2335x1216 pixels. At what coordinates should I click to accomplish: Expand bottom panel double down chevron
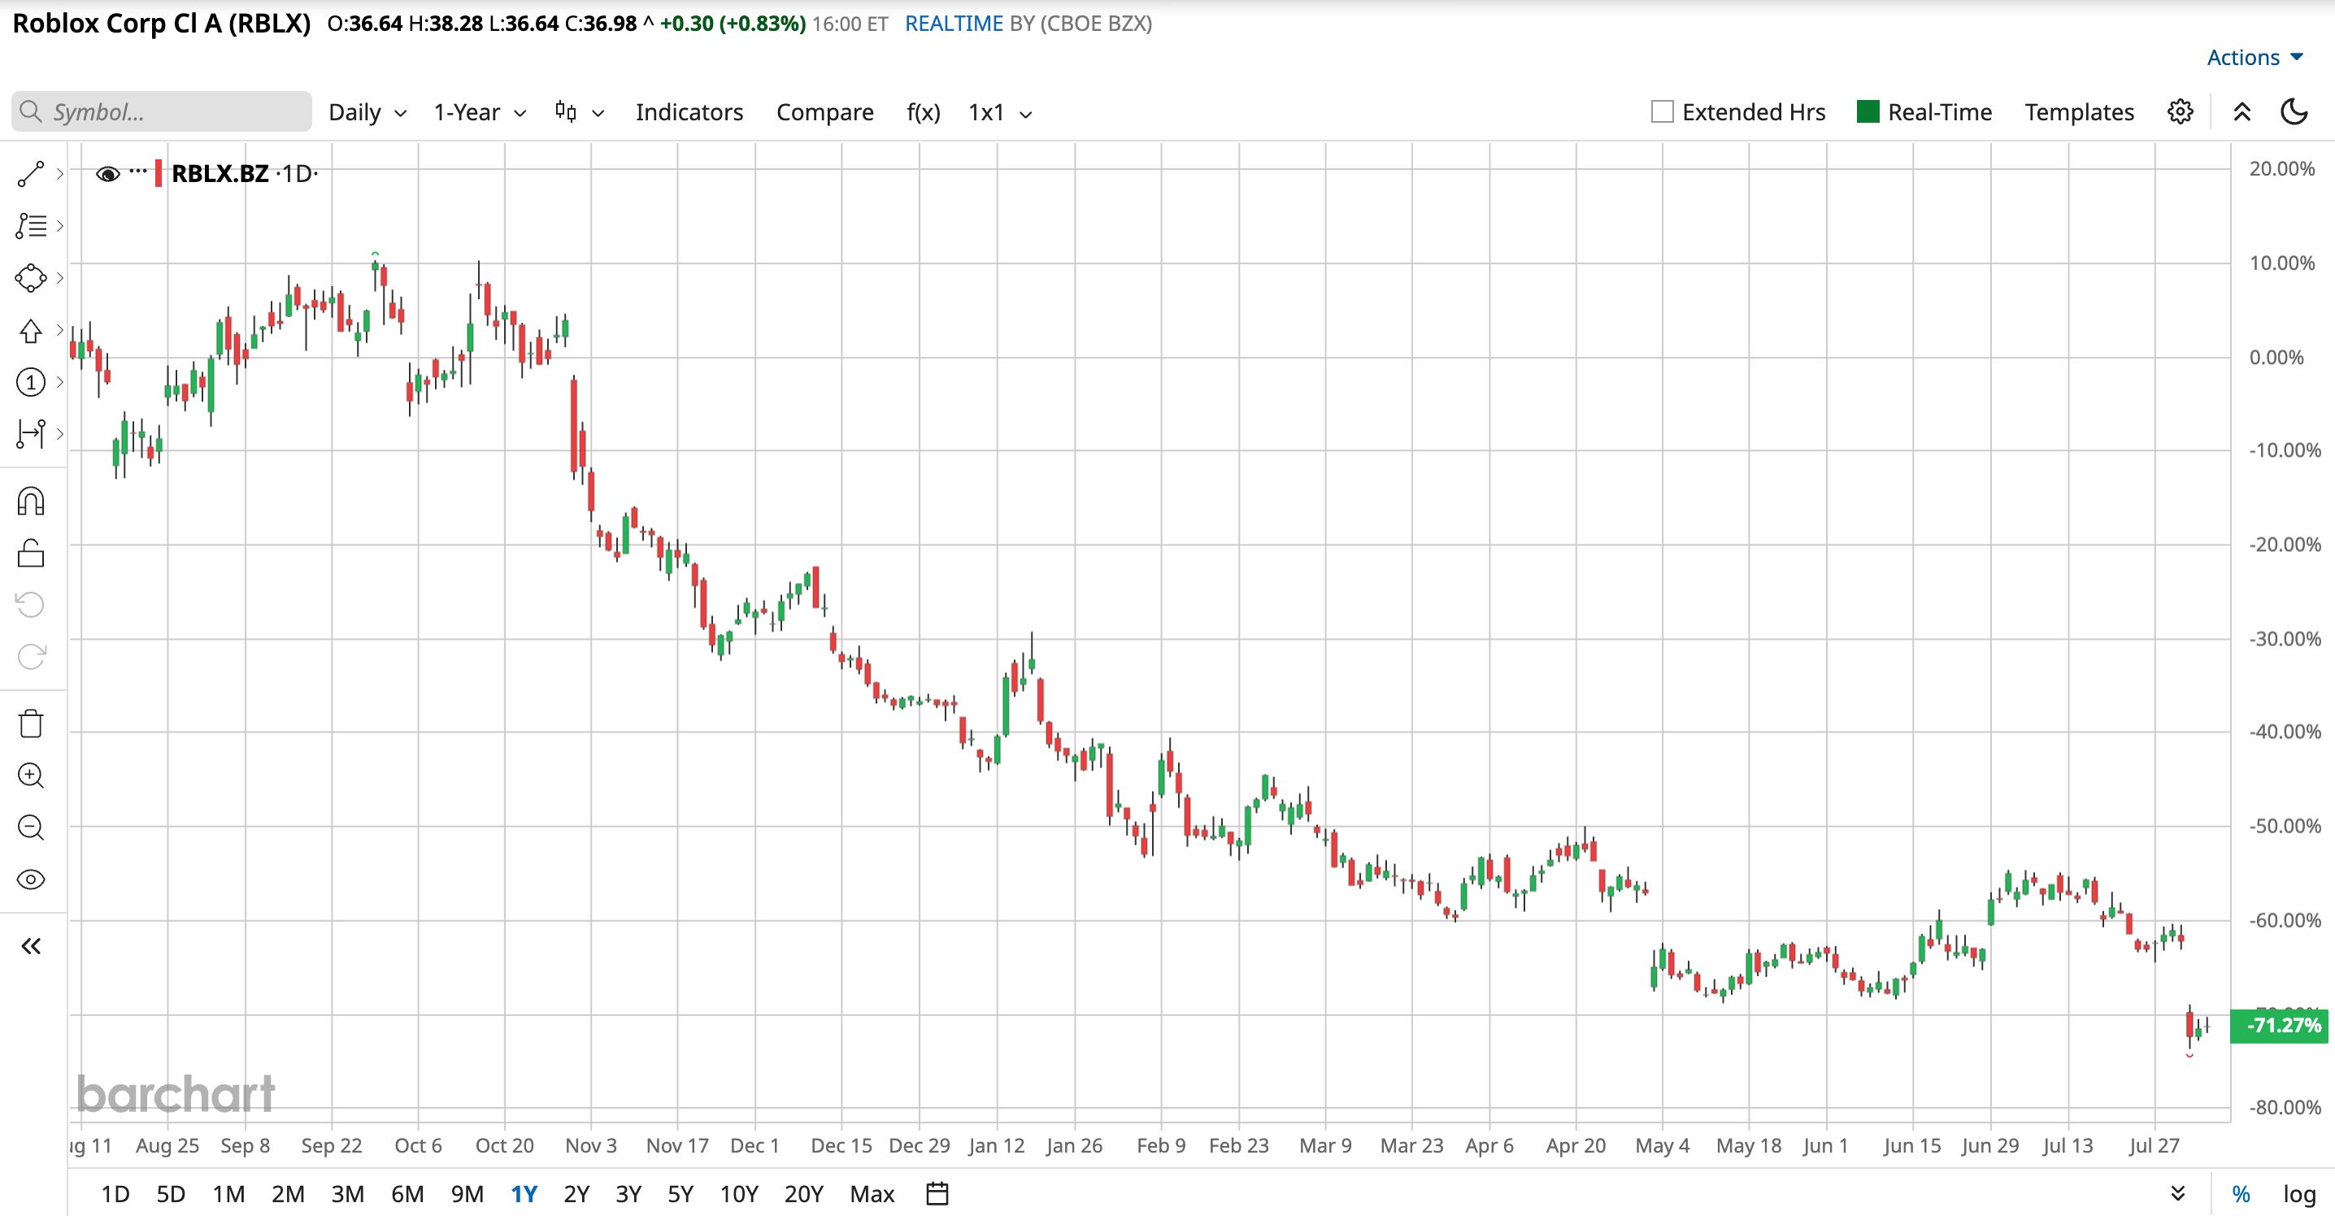(2178, 1193)
